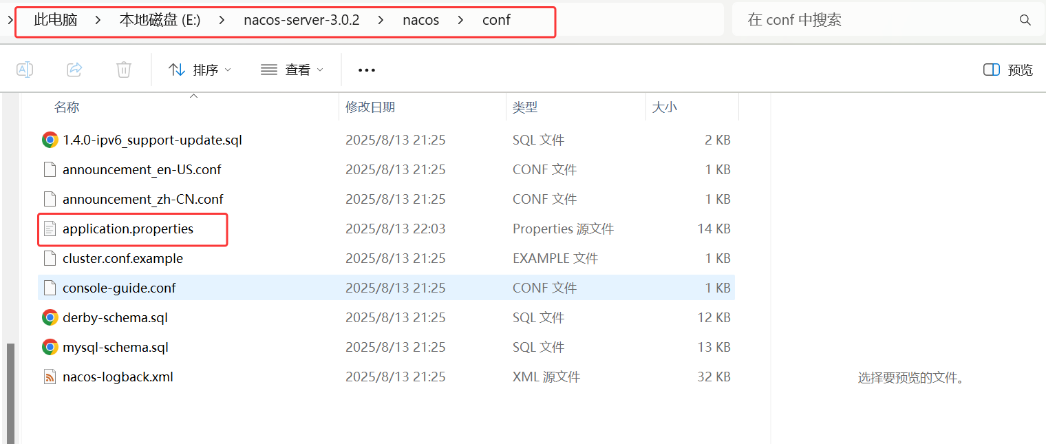1046x444 pixels.
Task: Click the leading breadcrumb chevron before 此电脑
Action: 10,20
